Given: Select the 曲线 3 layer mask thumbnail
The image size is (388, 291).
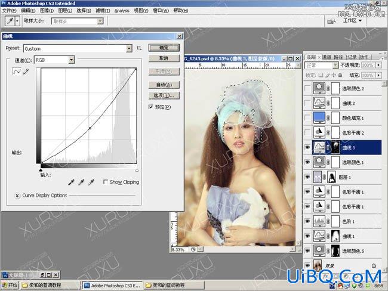Looking at the screenshot, I should [x=335, y=147].
